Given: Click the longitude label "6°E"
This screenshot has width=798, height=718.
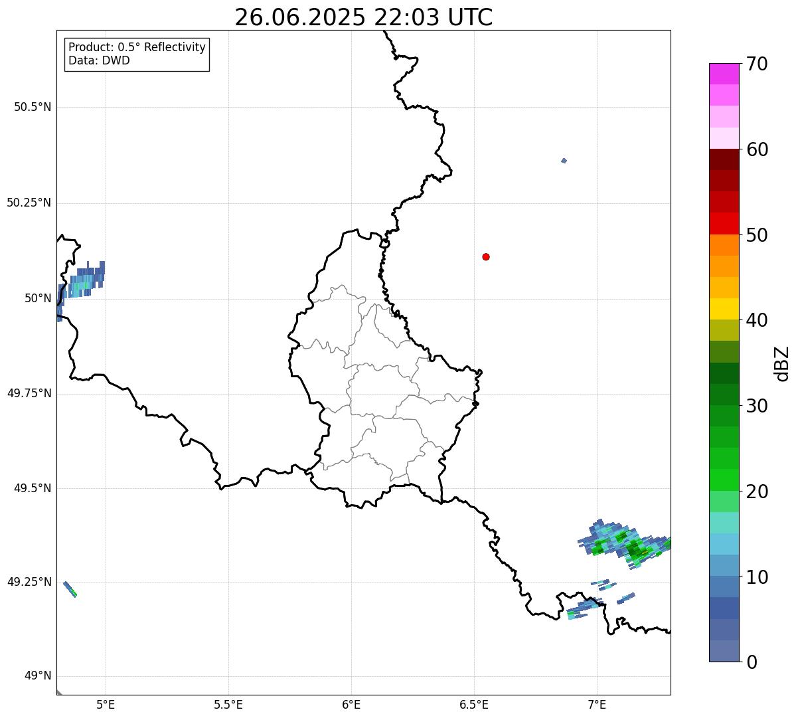Looking at the screenshot, I should pyautogui.click(x=351, y=704).
